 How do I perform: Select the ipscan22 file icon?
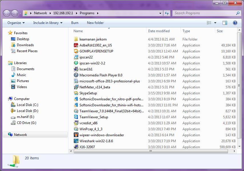76,57
